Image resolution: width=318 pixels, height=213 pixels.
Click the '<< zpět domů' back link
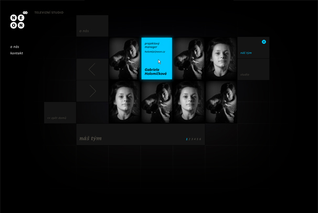57,118
